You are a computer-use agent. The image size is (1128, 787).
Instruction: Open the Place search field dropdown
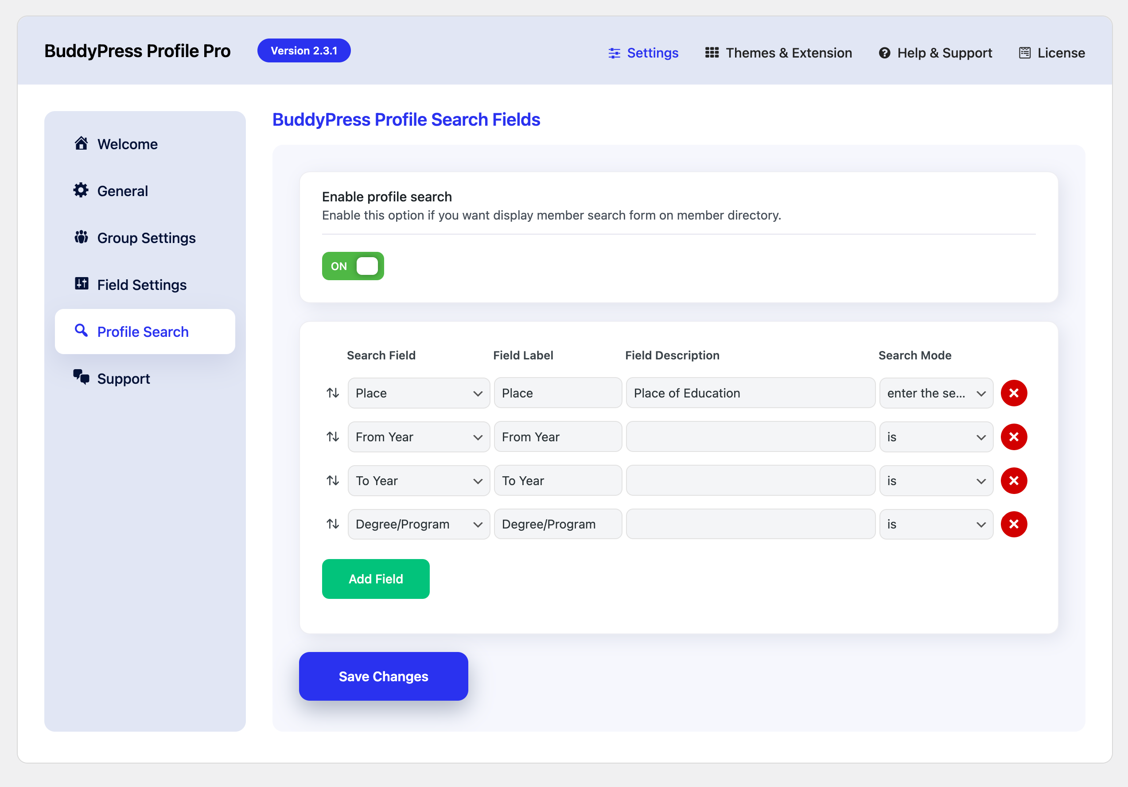[x=419, y=393]
